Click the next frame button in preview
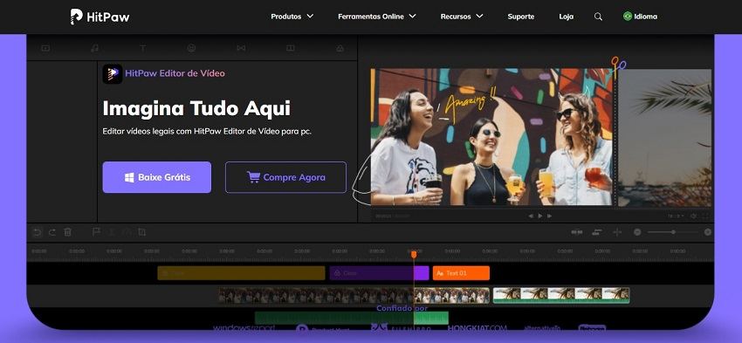This screenshot has width=742, height=343. coord(549,216)
